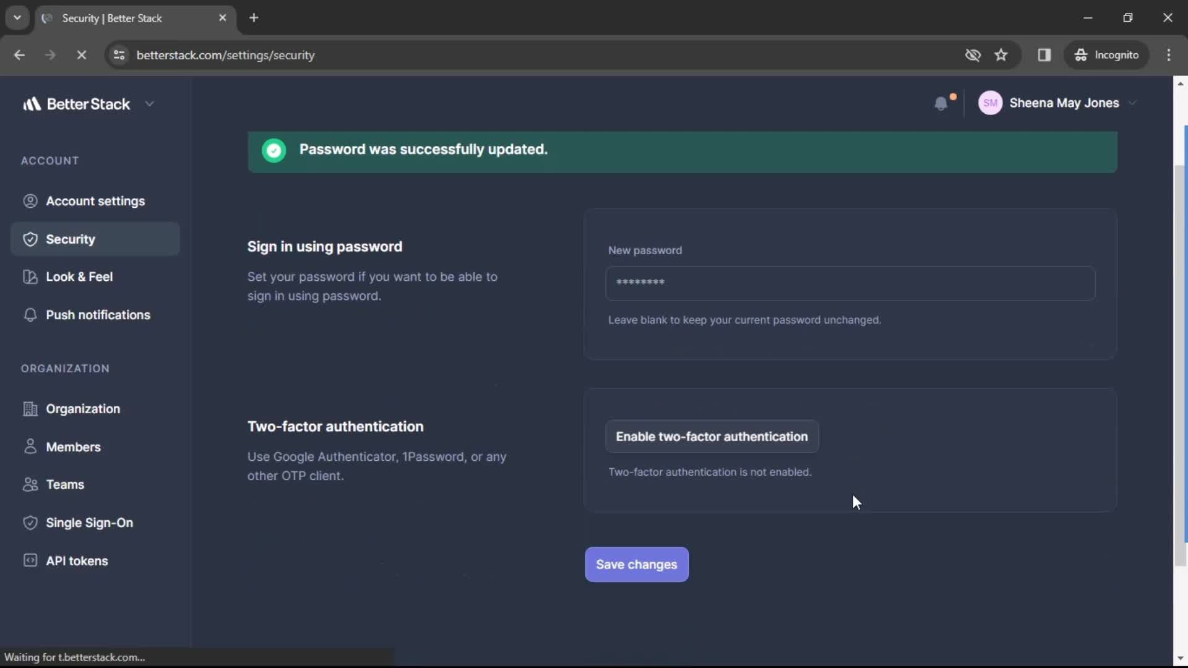Toggle the incognito mode indicator
The image size is (1188, 668).
tap(1106, 54)
